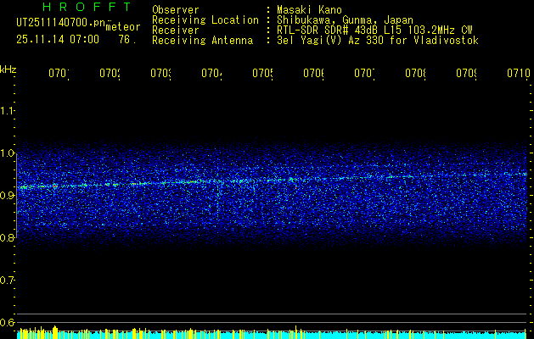
Task: Click the 0.8 kHz frequency label
Action: pyautogui.click(x=7, y=237)
